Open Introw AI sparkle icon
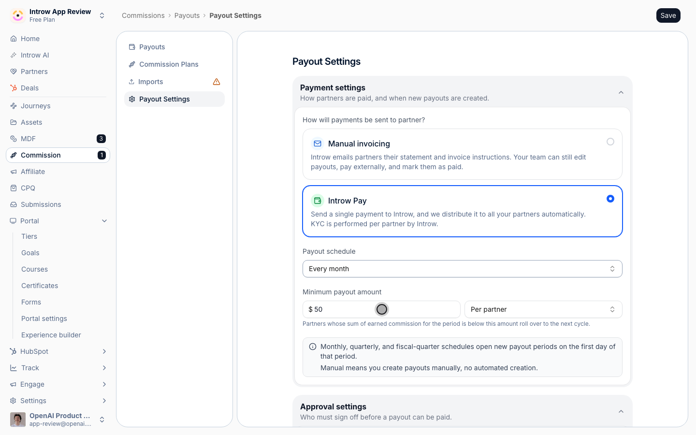696x435 pixels. (x=14, y=55)
